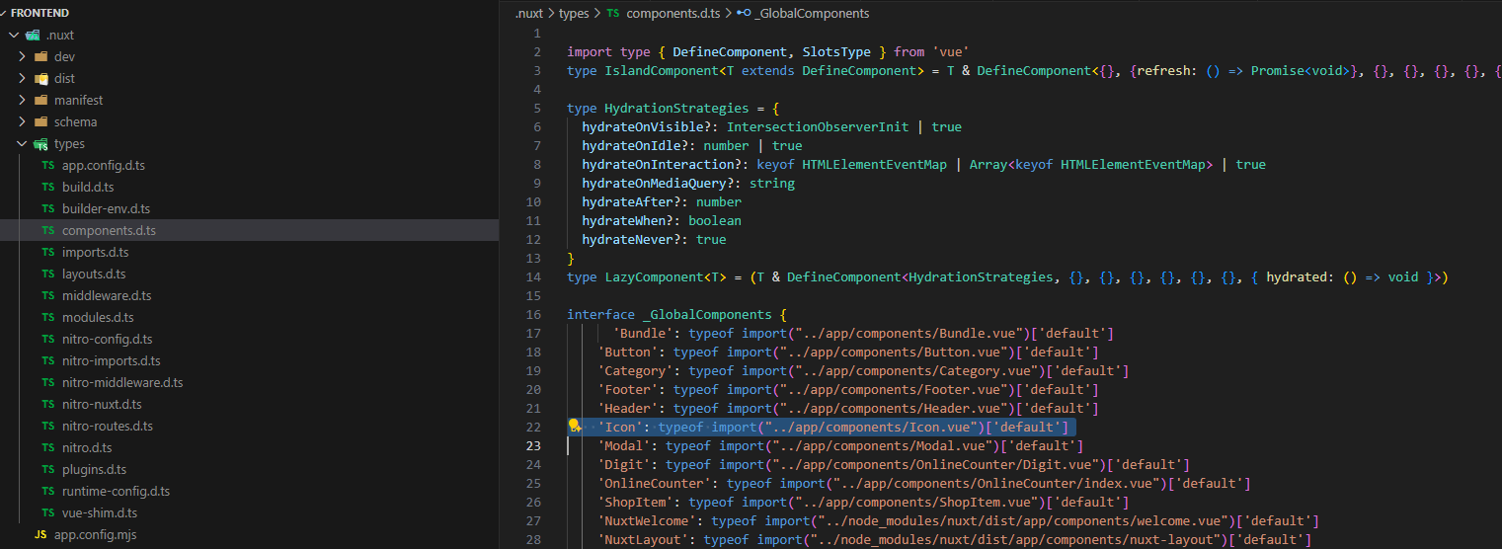1502x549 pixels.
Task: Select components.d.ts in the file tree
Action: pyautogui.click(x=109, y=230)
